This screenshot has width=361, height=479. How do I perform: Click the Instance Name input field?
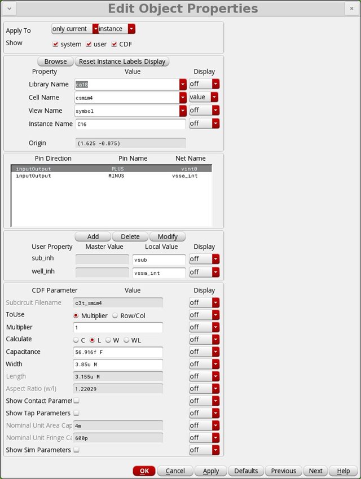130,124
